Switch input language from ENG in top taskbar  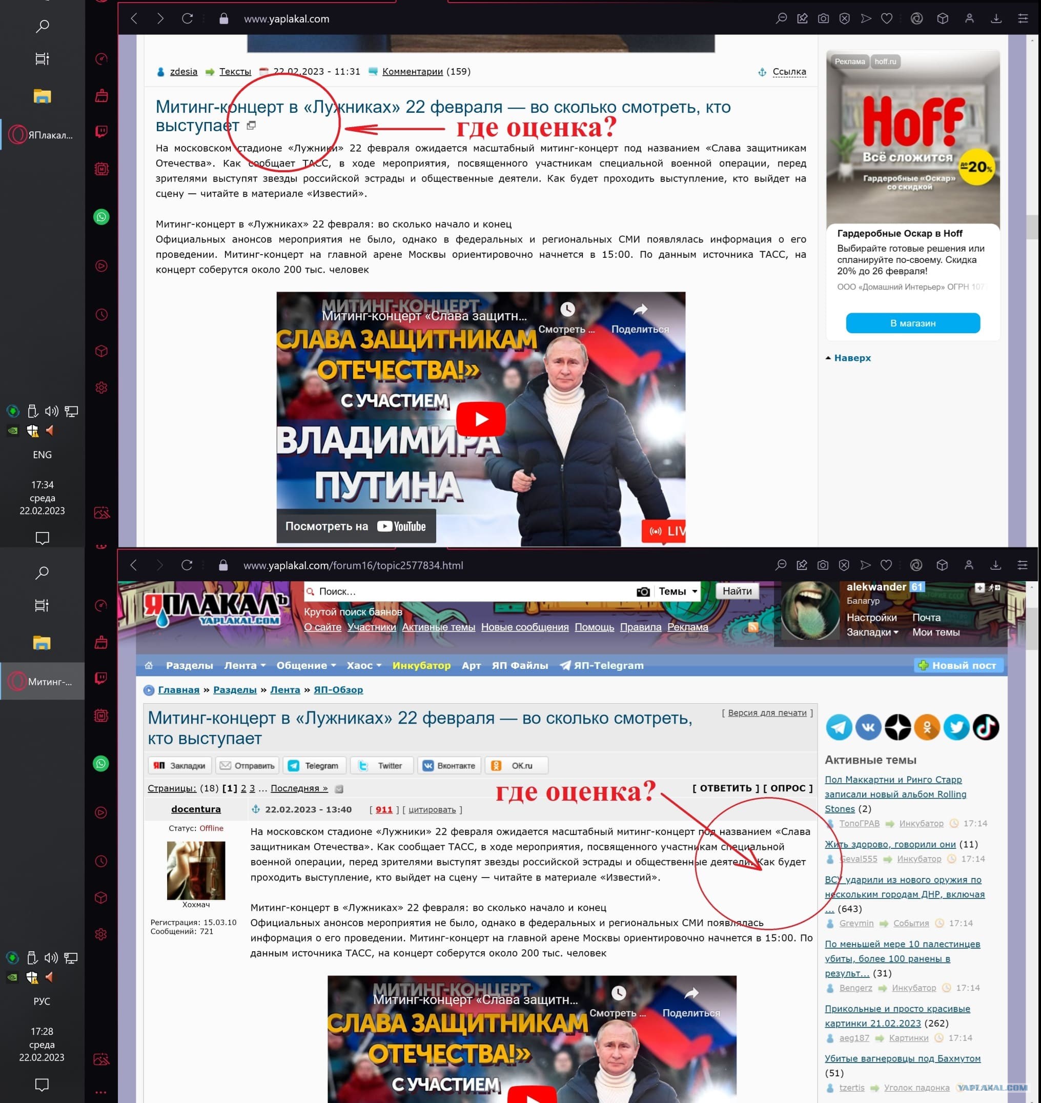(x=42, y=455)
